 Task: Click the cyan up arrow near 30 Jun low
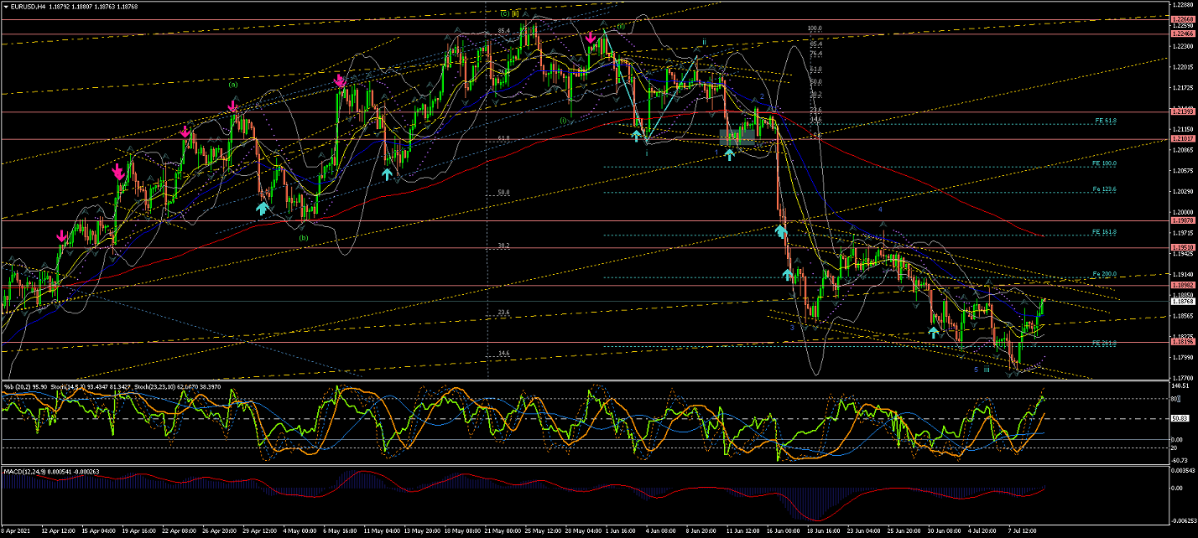(x=934, y=332)
